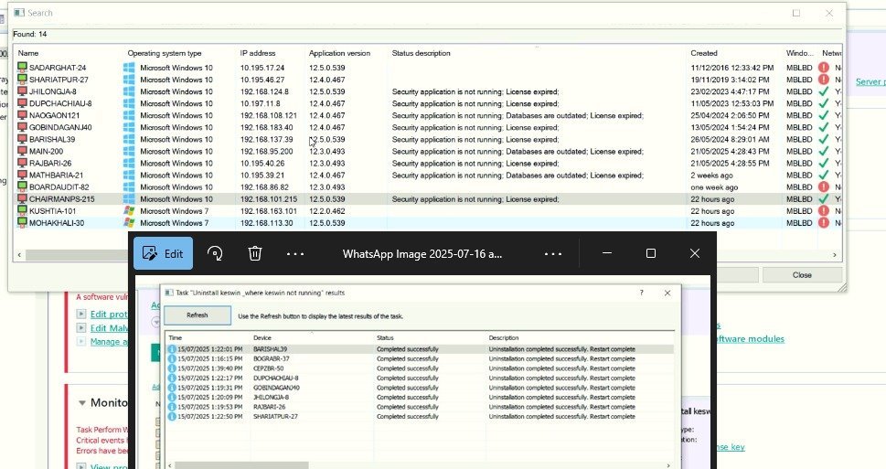The width and height of the screenshot is (886, 469).
Task: Click the Edit button in Photos viewer
Action: (x=163, y=254)
